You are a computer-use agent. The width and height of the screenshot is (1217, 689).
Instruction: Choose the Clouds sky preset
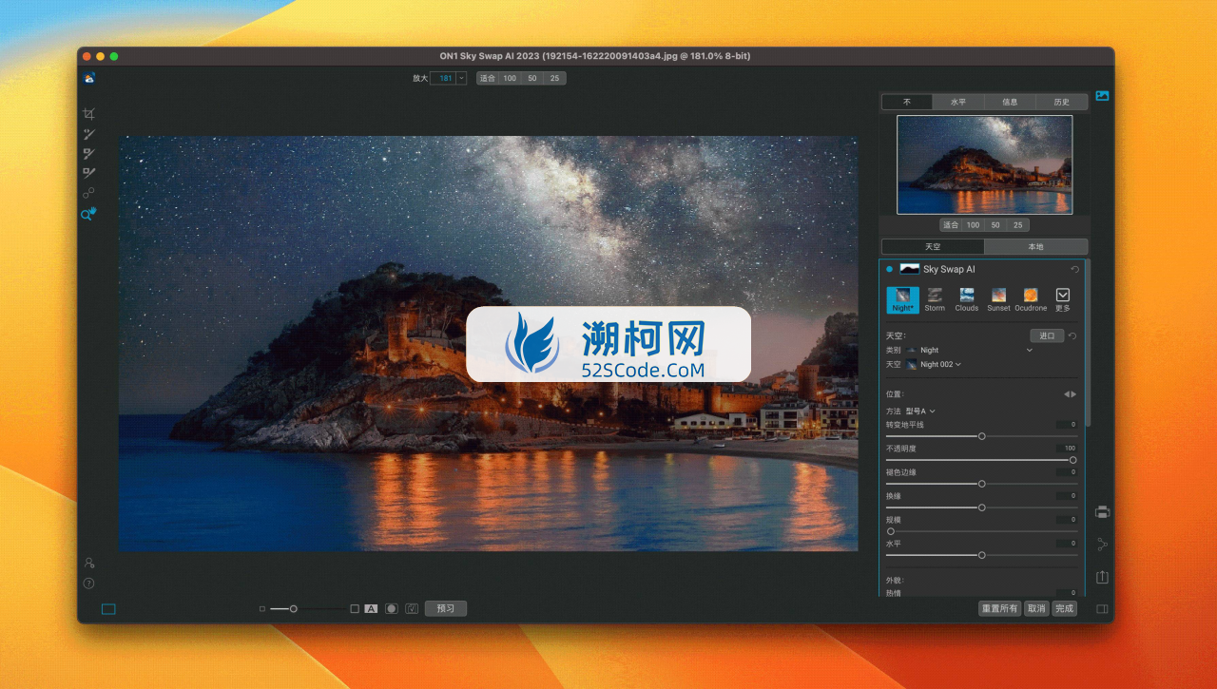(x=967, y=300)
